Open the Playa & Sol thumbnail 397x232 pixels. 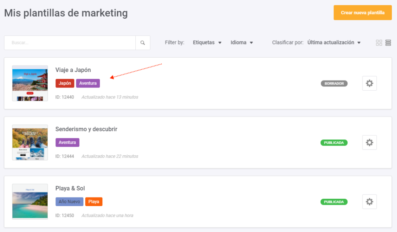(x=30, y=202)
